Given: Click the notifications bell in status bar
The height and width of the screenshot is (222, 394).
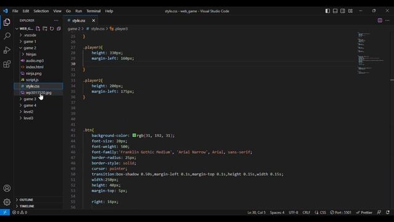Looking at the screenshot, I should tap(388, 212).
